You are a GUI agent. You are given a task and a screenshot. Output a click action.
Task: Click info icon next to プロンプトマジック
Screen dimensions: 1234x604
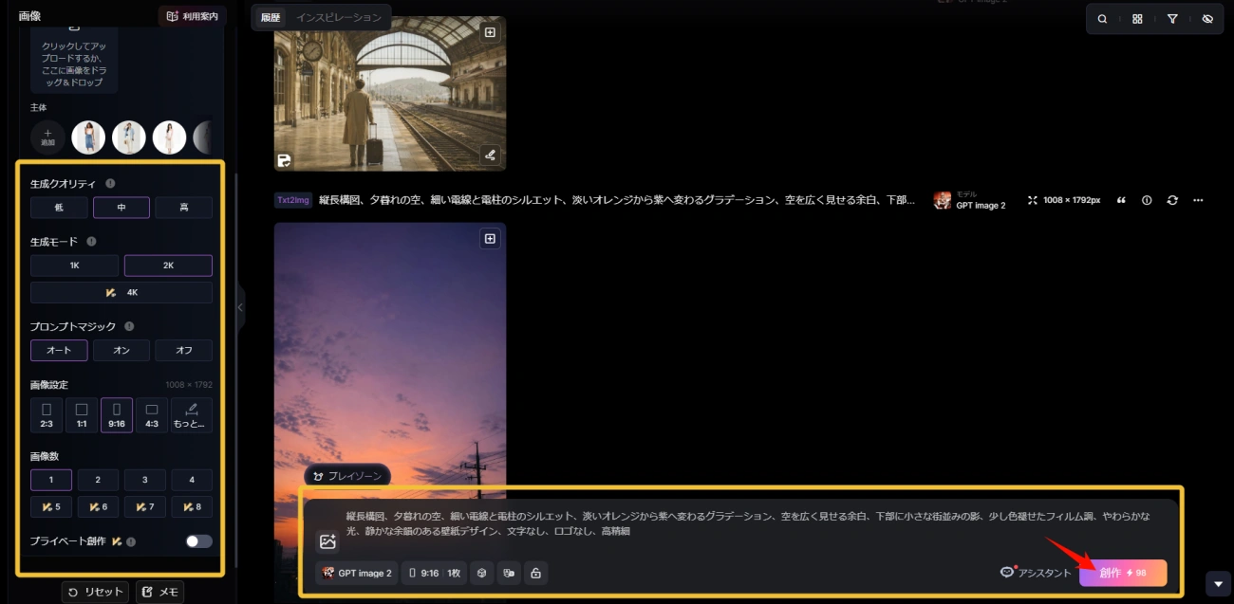tap(129, 326)
